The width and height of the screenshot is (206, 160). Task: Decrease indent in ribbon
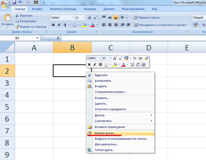point(122,25)
